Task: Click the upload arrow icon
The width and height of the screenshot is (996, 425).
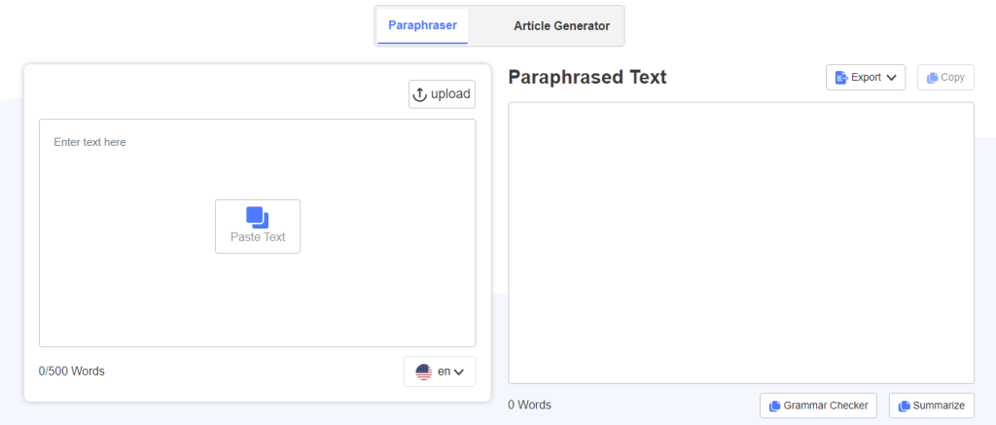Action: (420, 94)
